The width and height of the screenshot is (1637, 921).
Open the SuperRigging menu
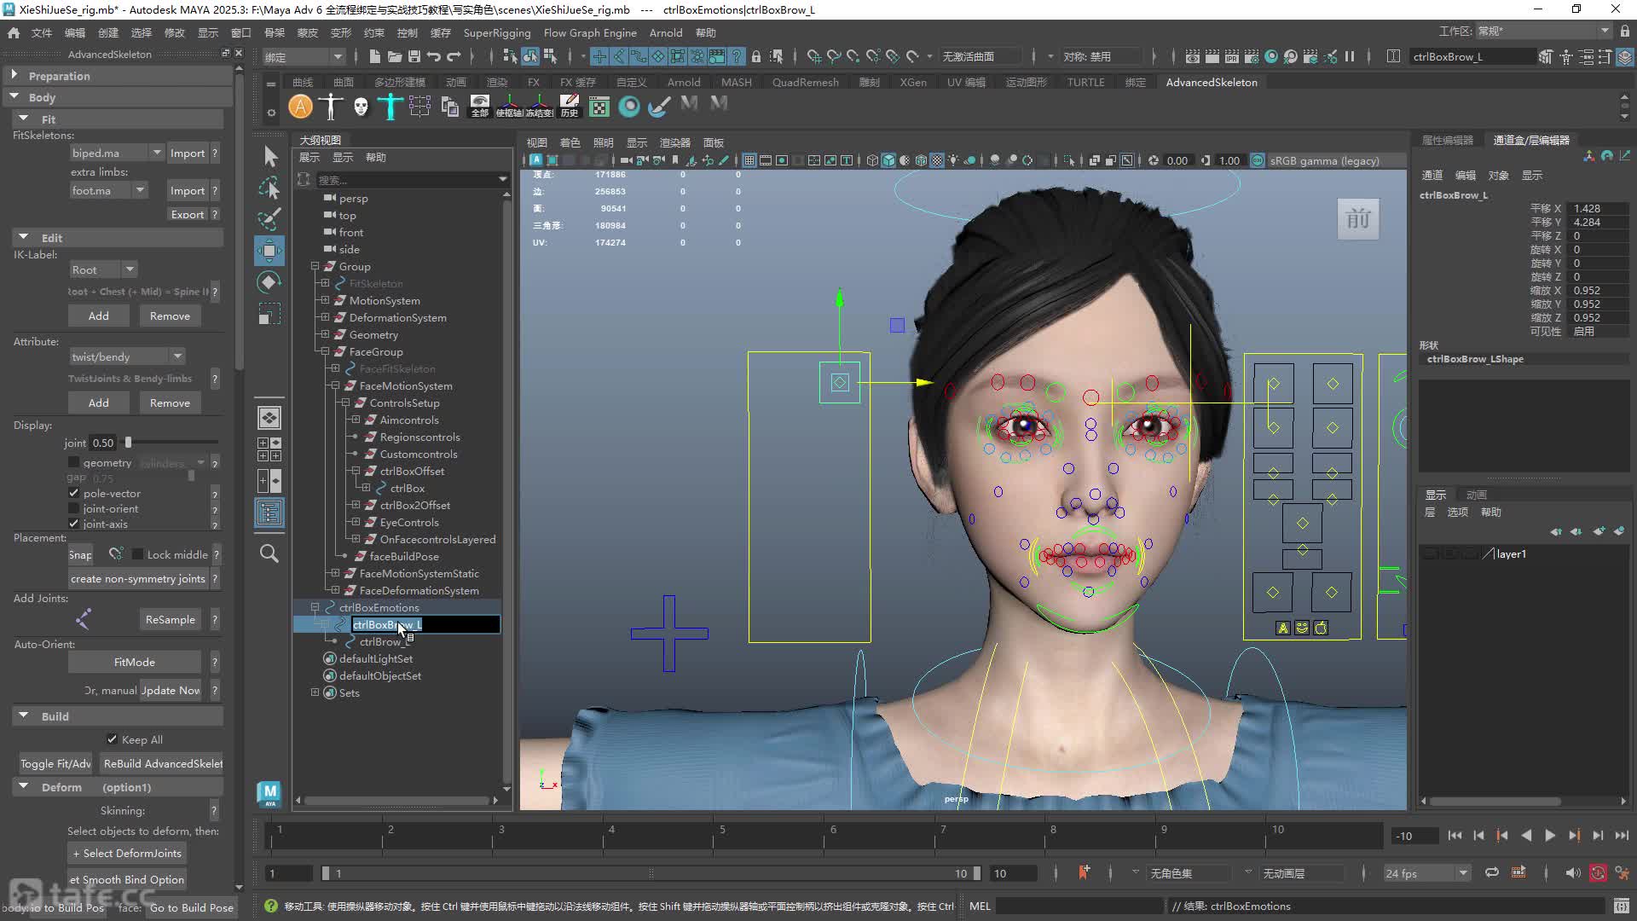(x=497, y=32)
